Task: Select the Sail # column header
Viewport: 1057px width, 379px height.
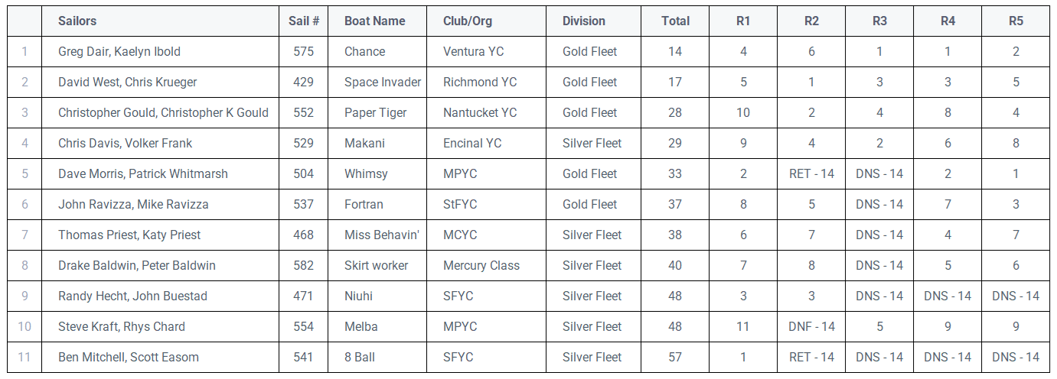Action: click(x=304, y=21)
